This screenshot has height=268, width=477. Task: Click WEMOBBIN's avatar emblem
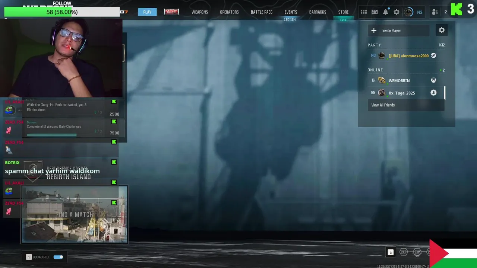382,80
